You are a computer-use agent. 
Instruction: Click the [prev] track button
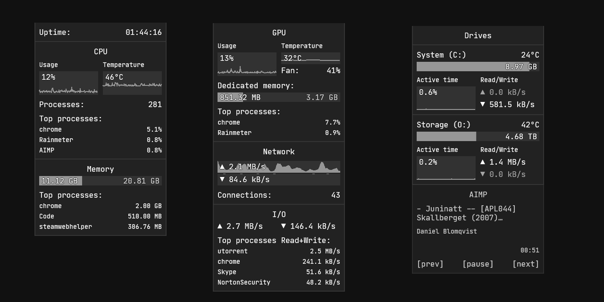[x=430, y=264]
